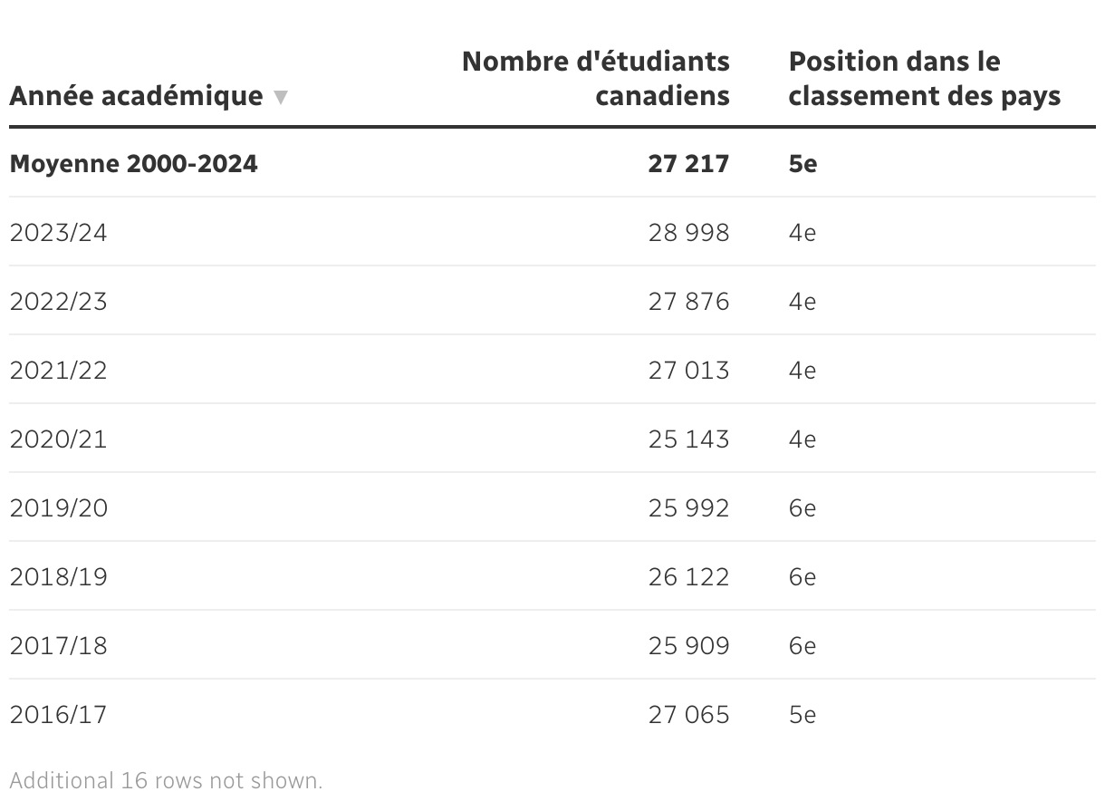Select the 2022/23 row label
This screenshot has height=801, width=1105.
tap(59, 302)
